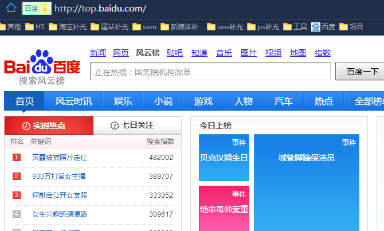The height and width of the screenshot is (231, 384).
Task: Open the H5 bookmark folder
Action: [x=35, y=27]
